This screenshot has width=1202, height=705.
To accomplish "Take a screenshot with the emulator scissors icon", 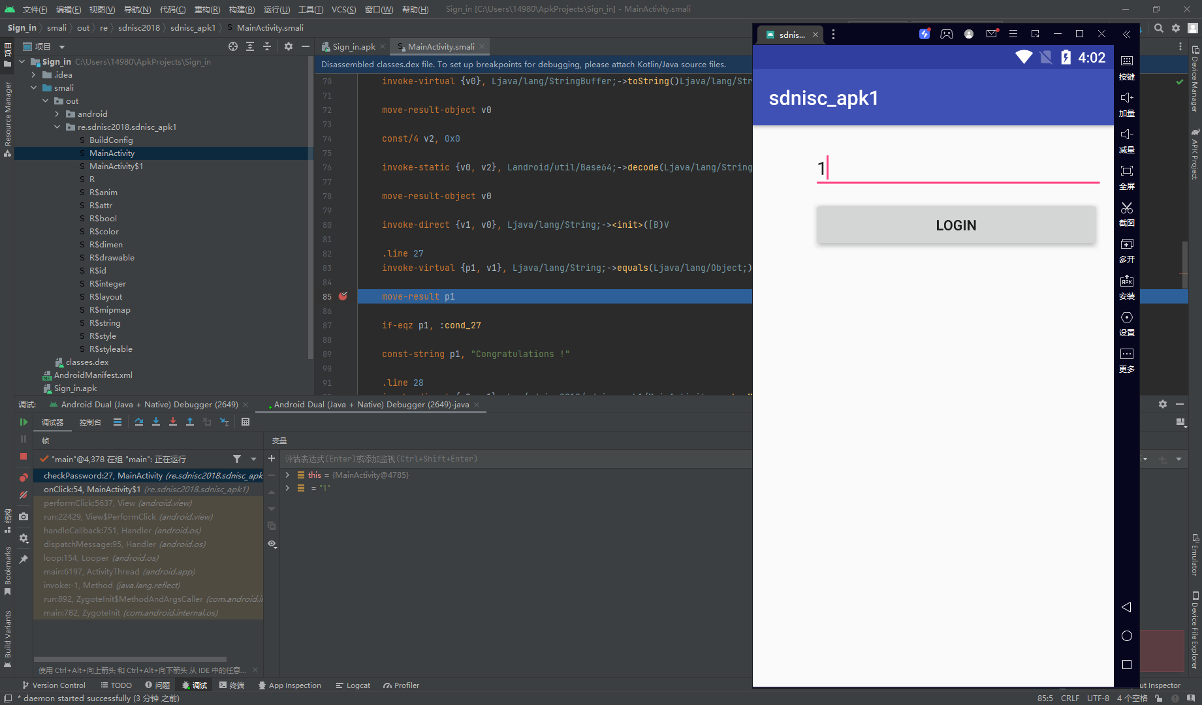I will (1126, 208).
